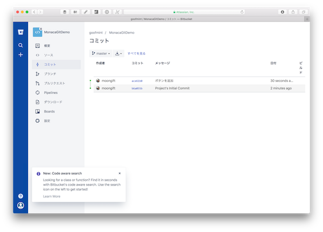
Task: Click the new tab plus button
Action: [x=307, y=19]
